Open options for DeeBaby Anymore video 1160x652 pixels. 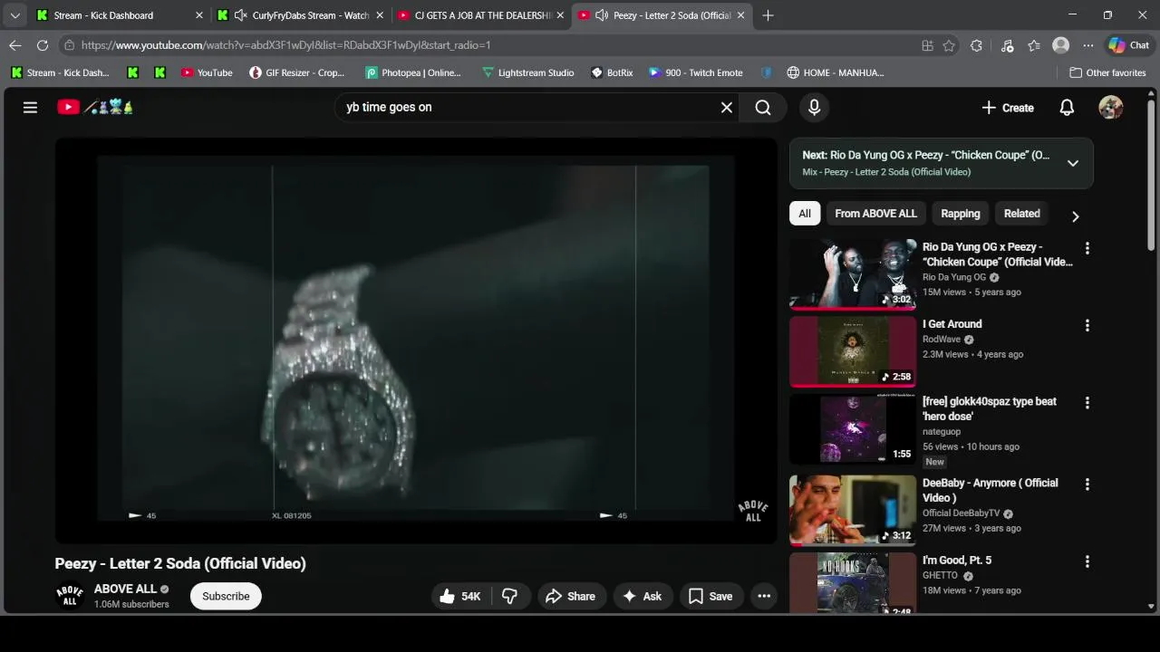point(1087,484)
